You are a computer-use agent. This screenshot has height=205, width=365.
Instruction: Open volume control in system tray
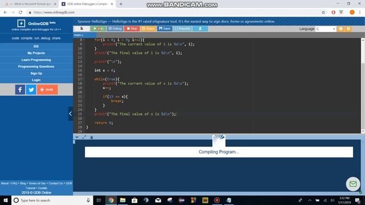[332, 200]
